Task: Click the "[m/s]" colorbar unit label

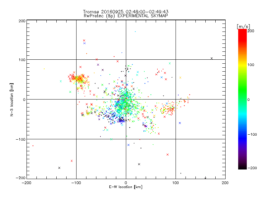Action: (243, 27)
